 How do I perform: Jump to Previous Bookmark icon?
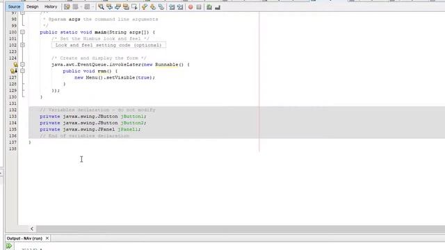pyautogui.click(x=145, y=7)
